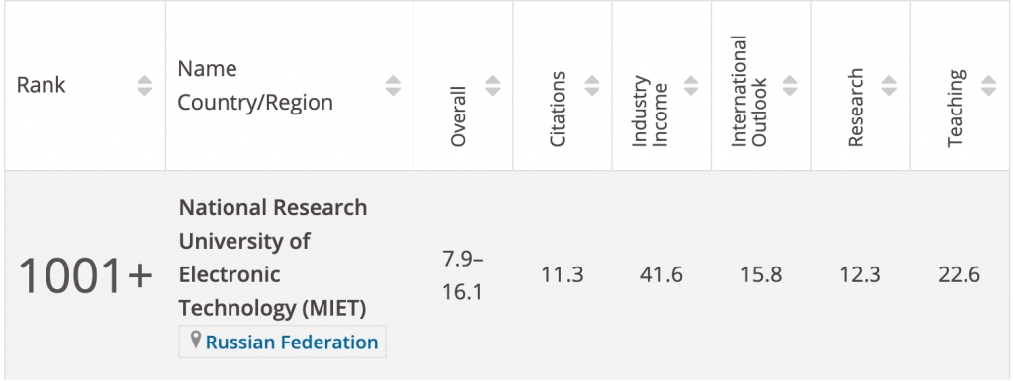Sort by Overall score arrows
The image size is (1013, 381).
(493, 86)
